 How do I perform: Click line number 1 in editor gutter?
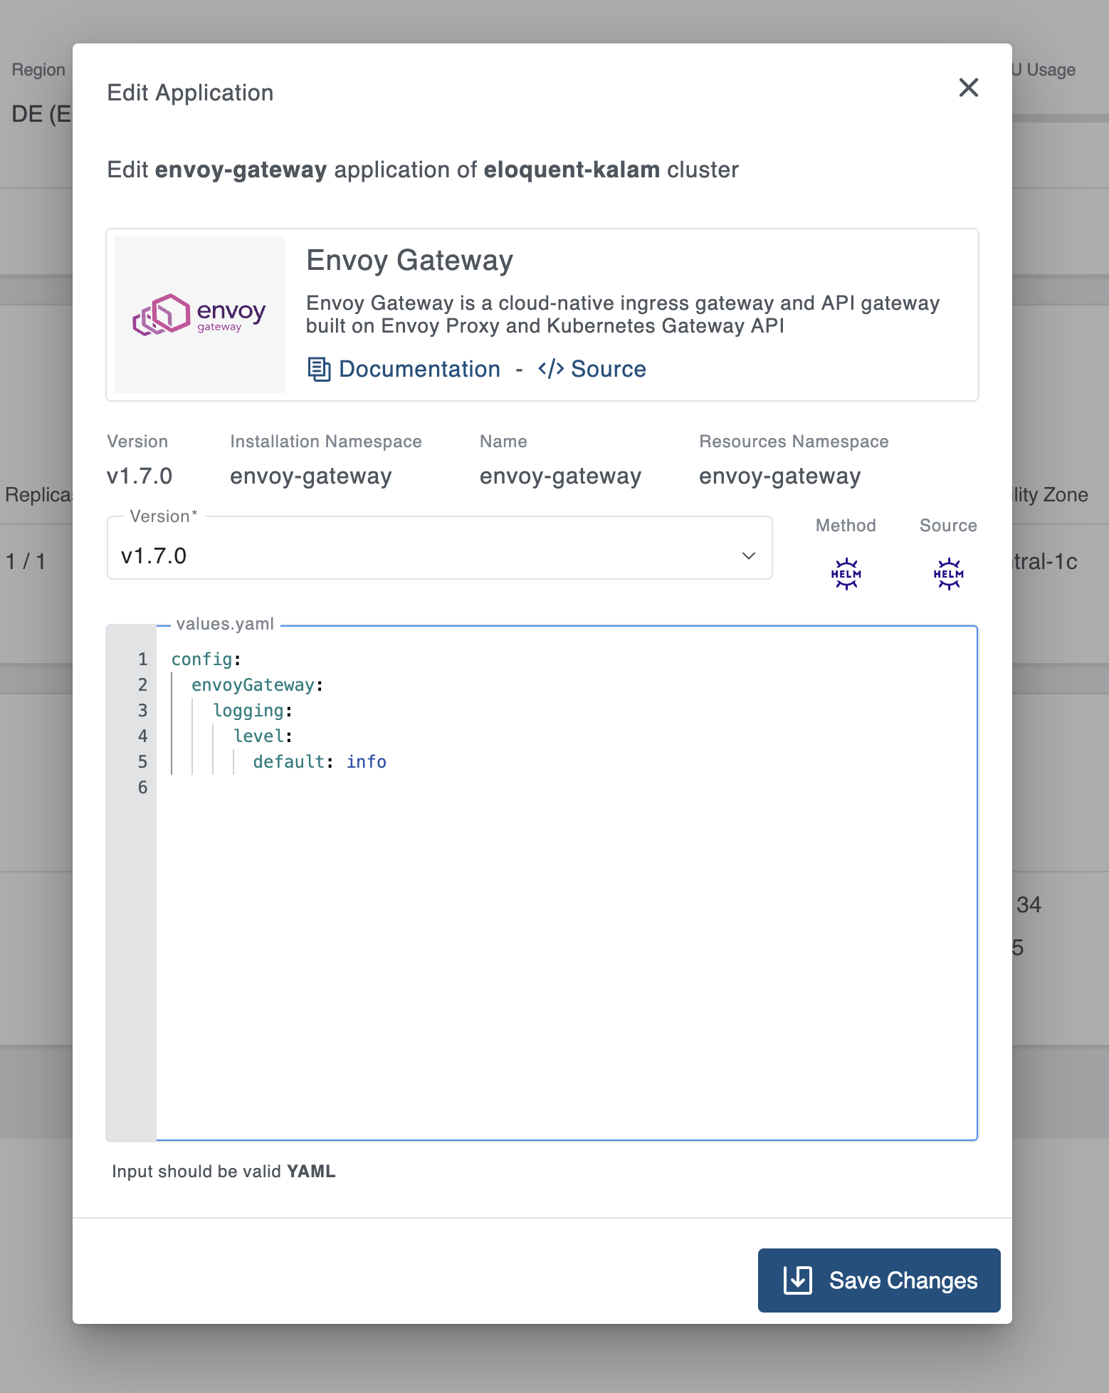coord(142,659)
